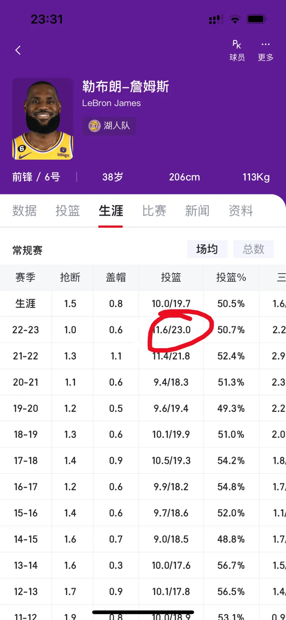Viewport: 286px width, 620px height.
Task: Switch to the 数据 tab
Action: pyautogui.click(x=24, y=211)
